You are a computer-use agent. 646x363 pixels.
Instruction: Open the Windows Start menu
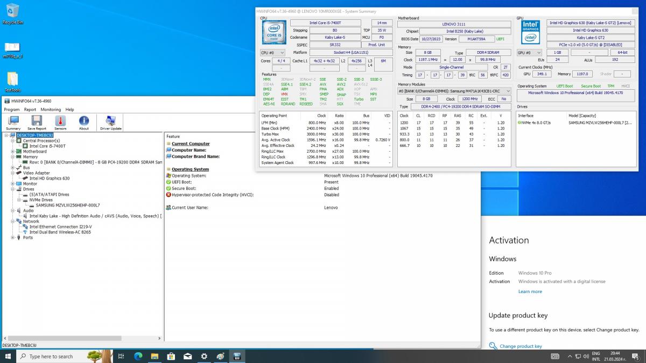(x=8, y=356)
